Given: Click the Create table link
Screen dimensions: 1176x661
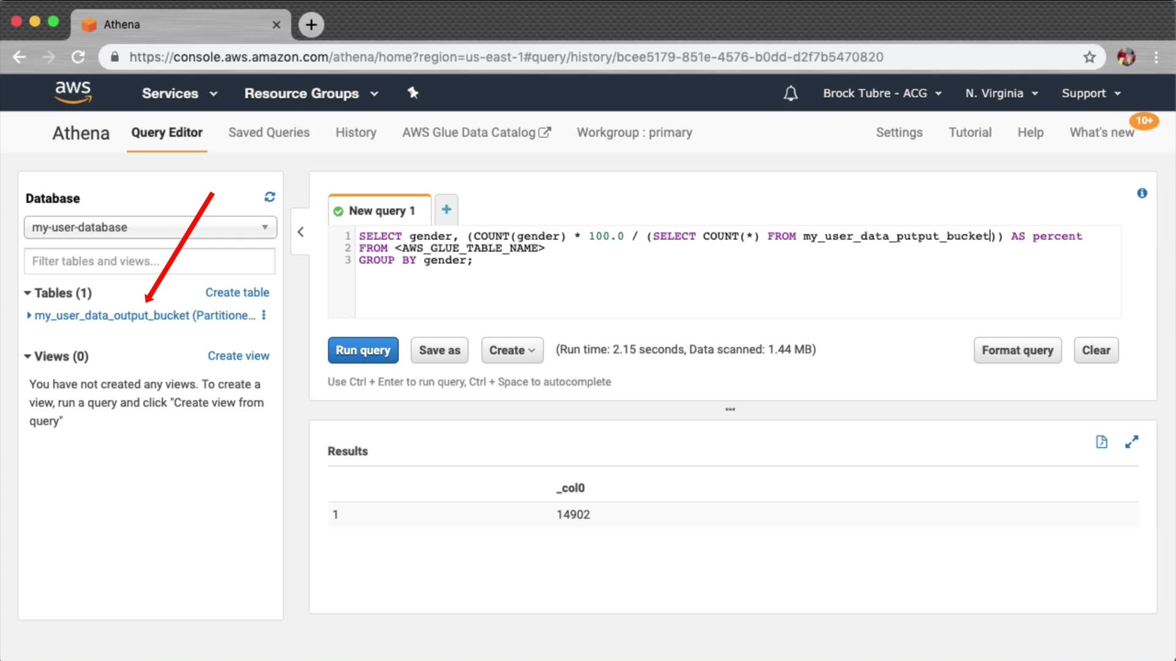Looking at the screenshot, I should point(237,293).
